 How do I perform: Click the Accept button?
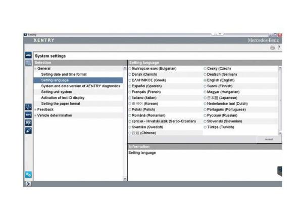coord(269,139)
